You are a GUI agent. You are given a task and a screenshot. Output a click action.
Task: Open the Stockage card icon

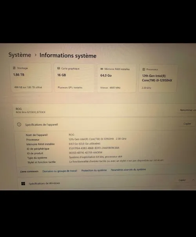pyautogui.click(x=15, y=68)
